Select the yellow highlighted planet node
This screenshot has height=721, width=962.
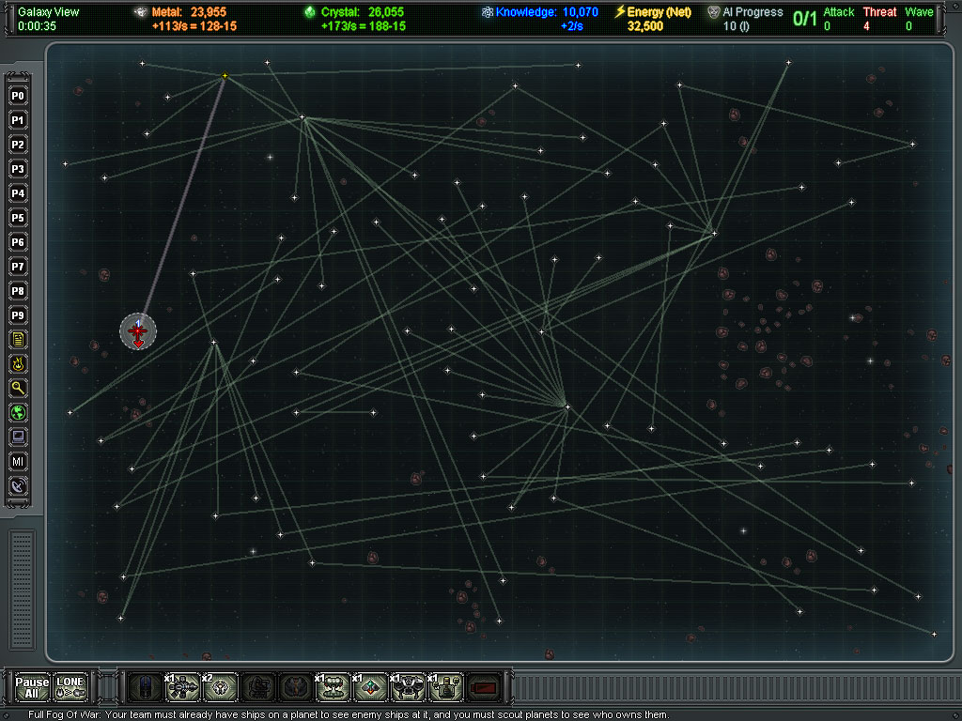(x=225, y=76)
